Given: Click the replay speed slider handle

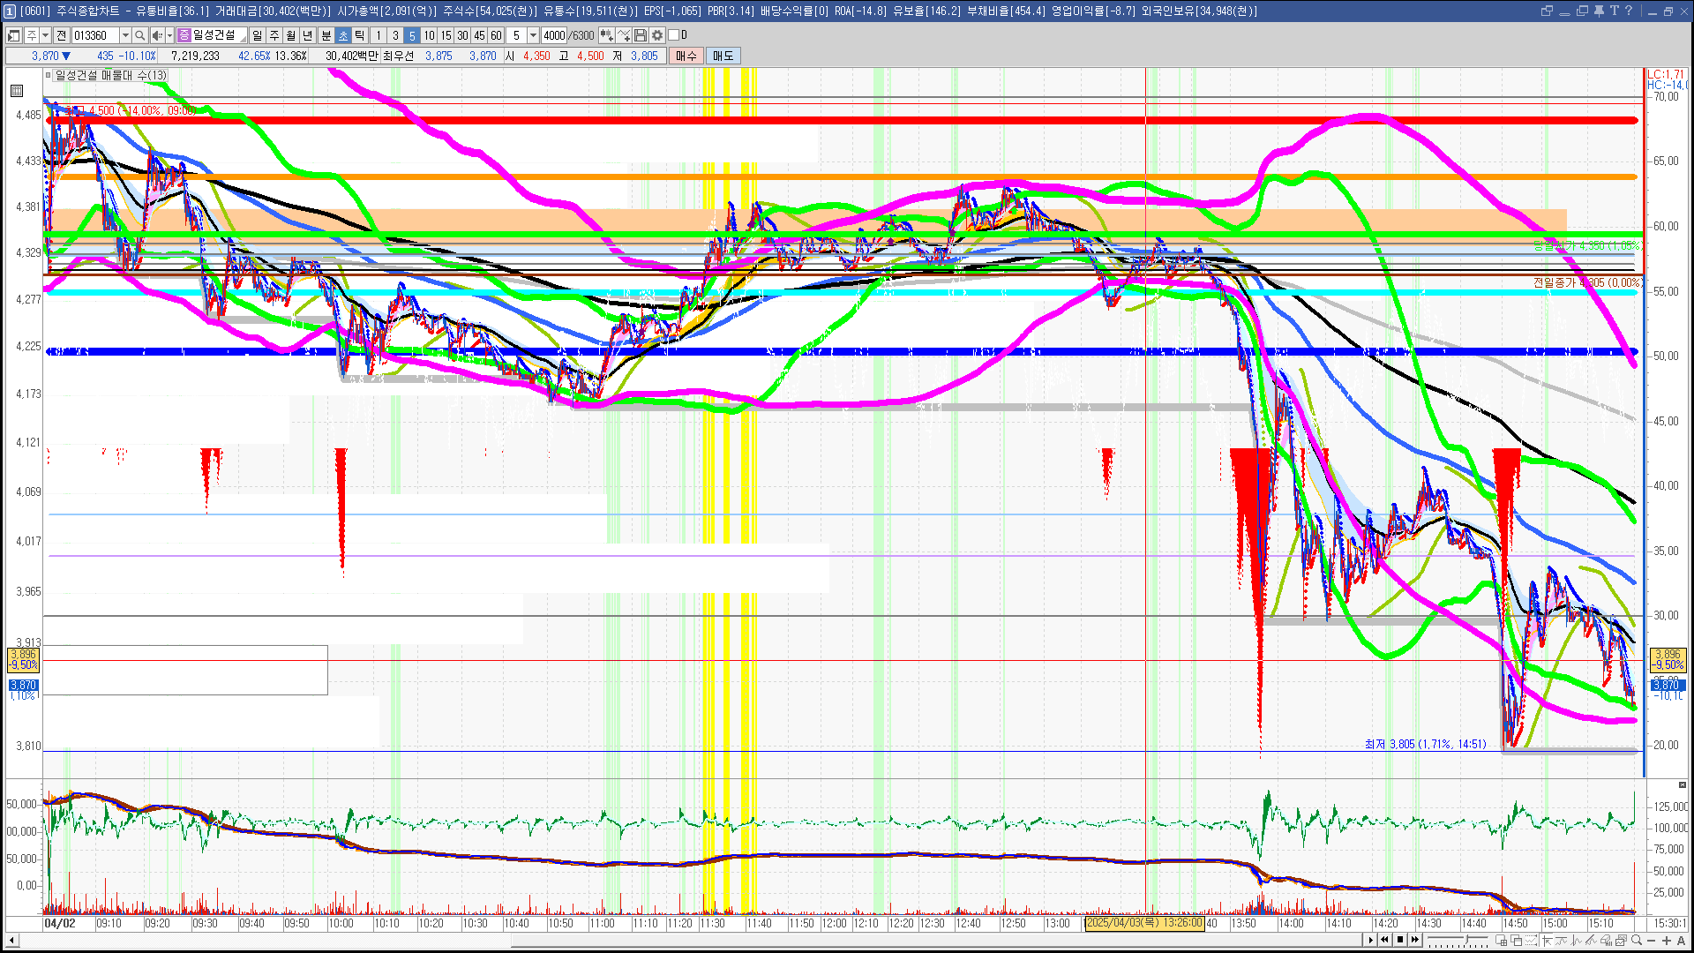Looking at the screenshot, I should [1466, 939].
